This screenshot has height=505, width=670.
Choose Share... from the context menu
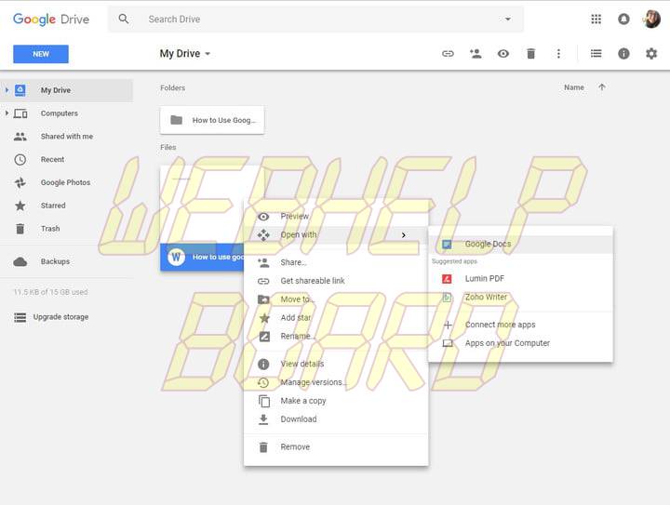point(336,262)
